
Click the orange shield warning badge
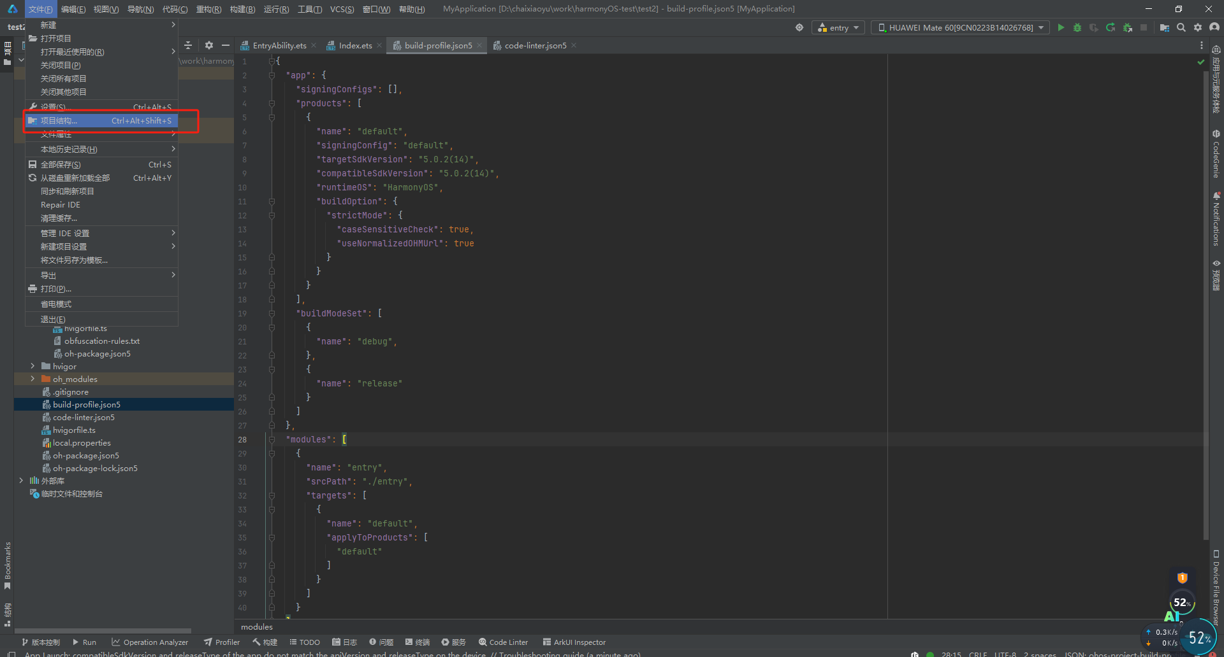click(x=1183, y=577)
